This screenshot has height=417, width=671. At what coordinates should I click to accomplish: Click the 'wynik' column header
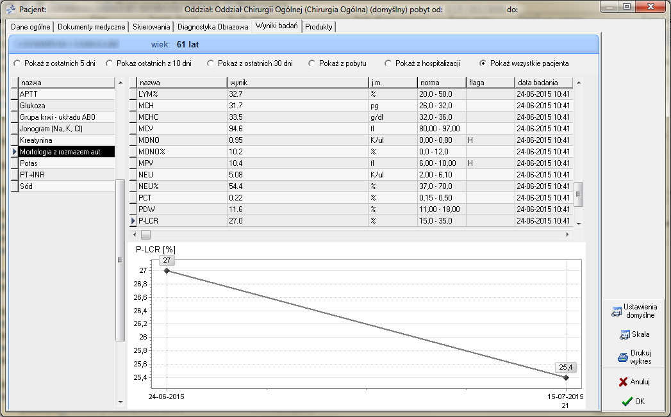pyautogui.click(x=297, y=83)
